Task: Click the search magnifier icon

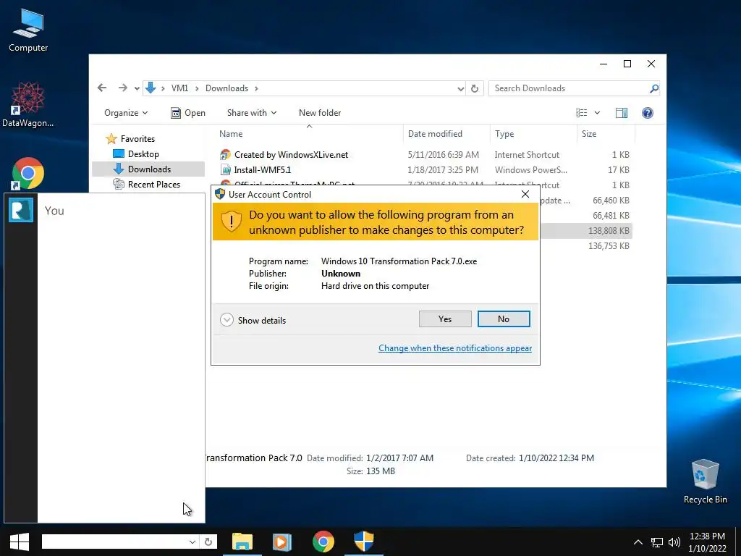Action: pyautogui.click(x=654, y=88)
